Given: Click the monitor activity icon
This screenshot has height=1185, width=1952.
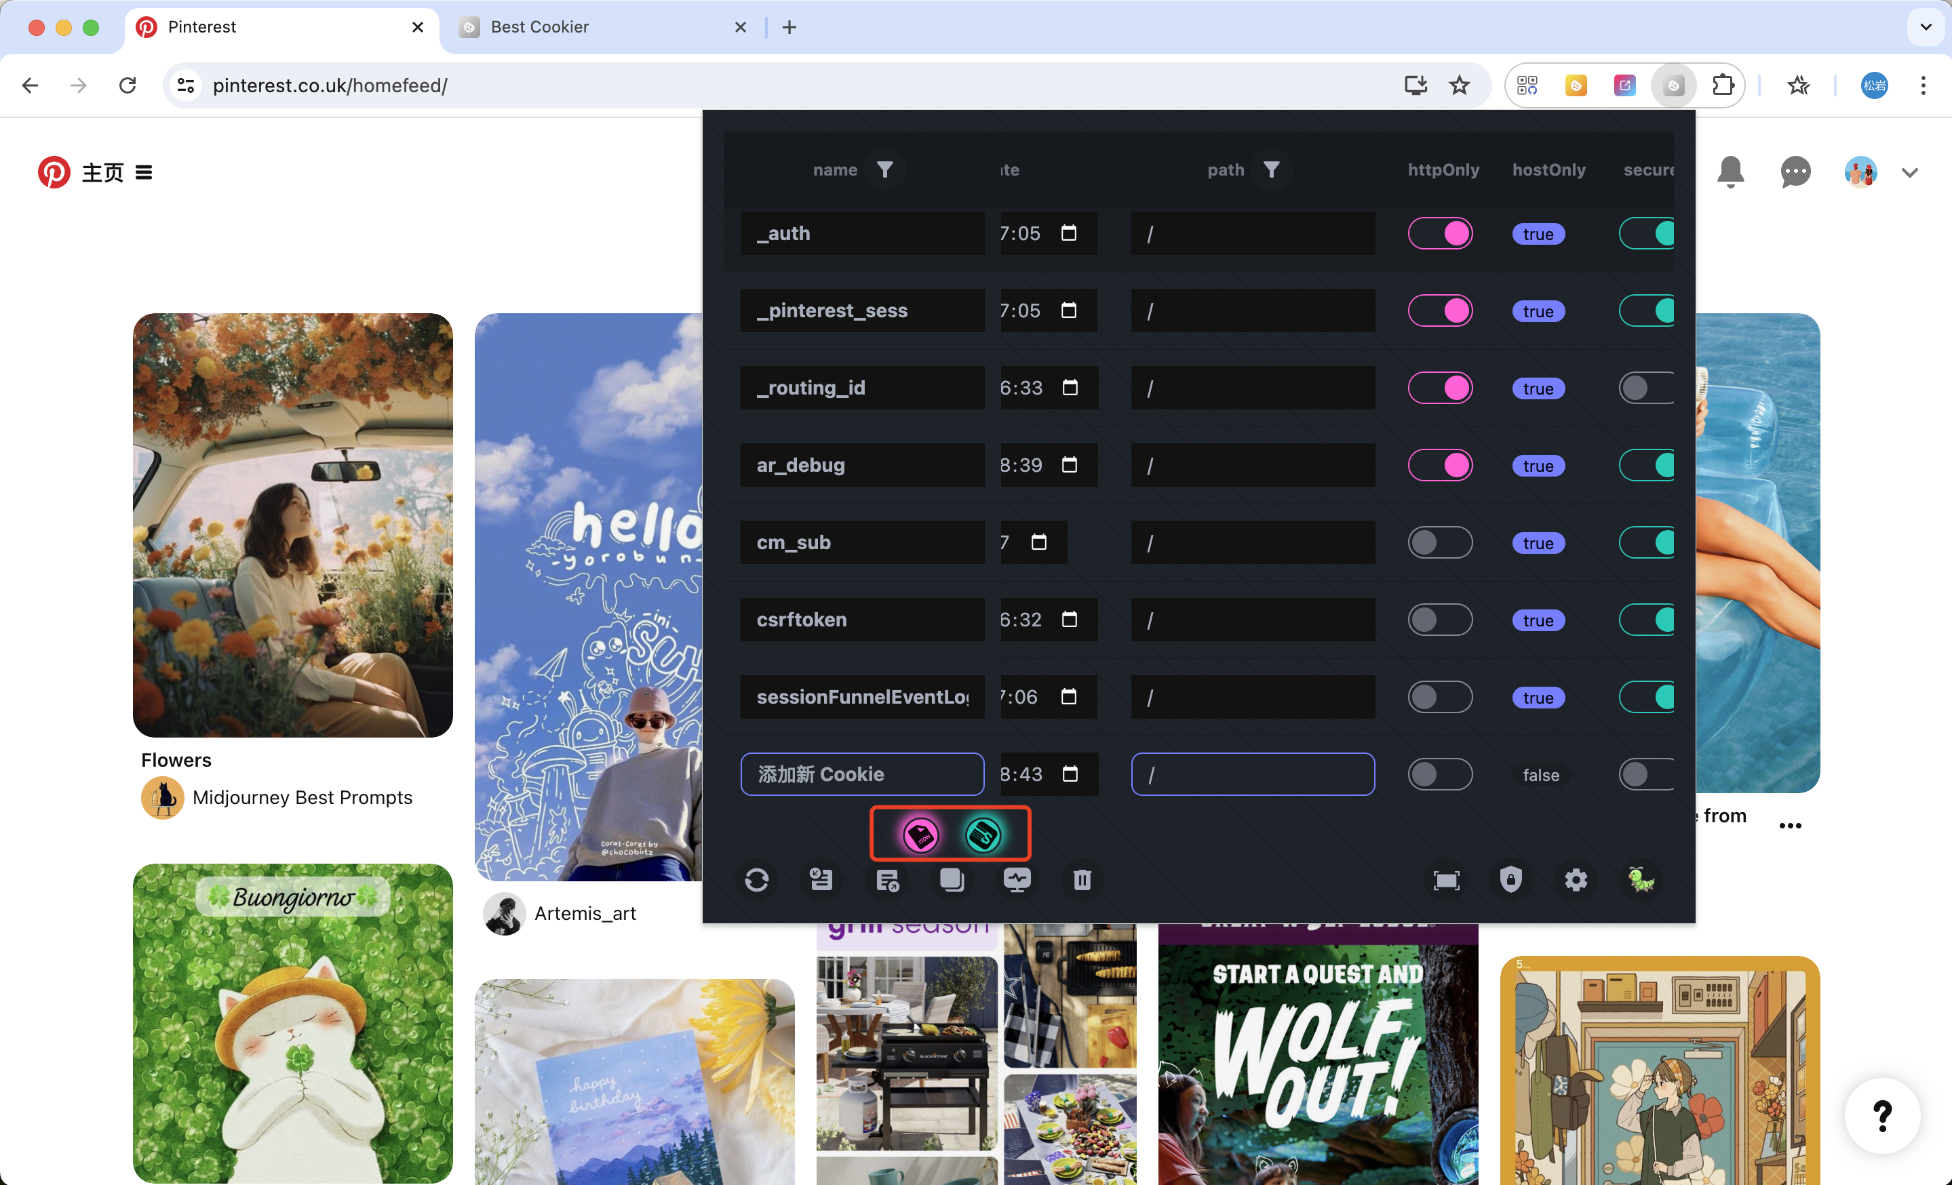Looking at the screenshot, I should (1017, 879).
